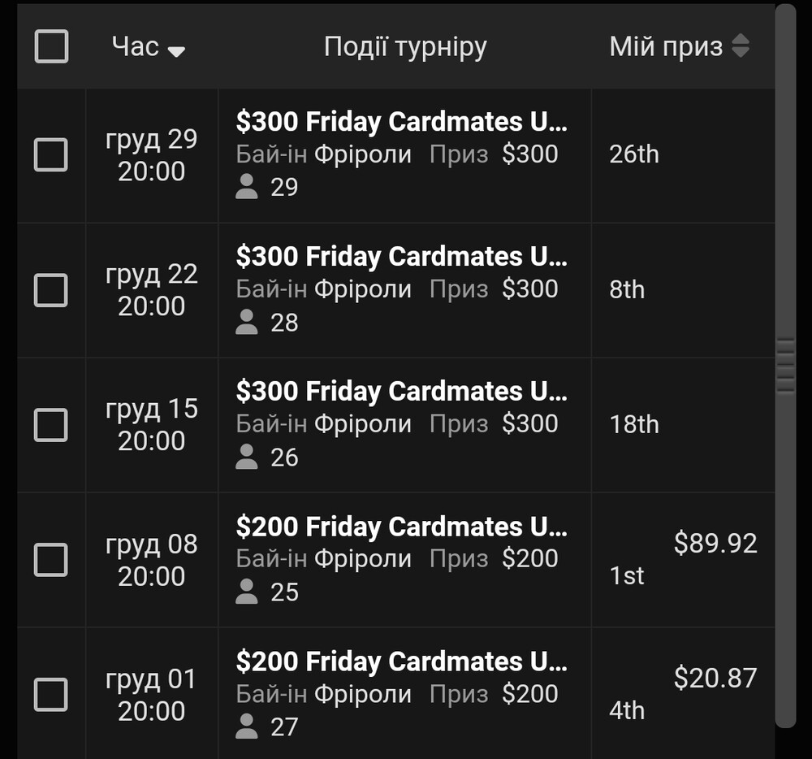Sort by the Мій приз column arrows
The height and width of the screenshot is (759, 812).
pos(741,46)
